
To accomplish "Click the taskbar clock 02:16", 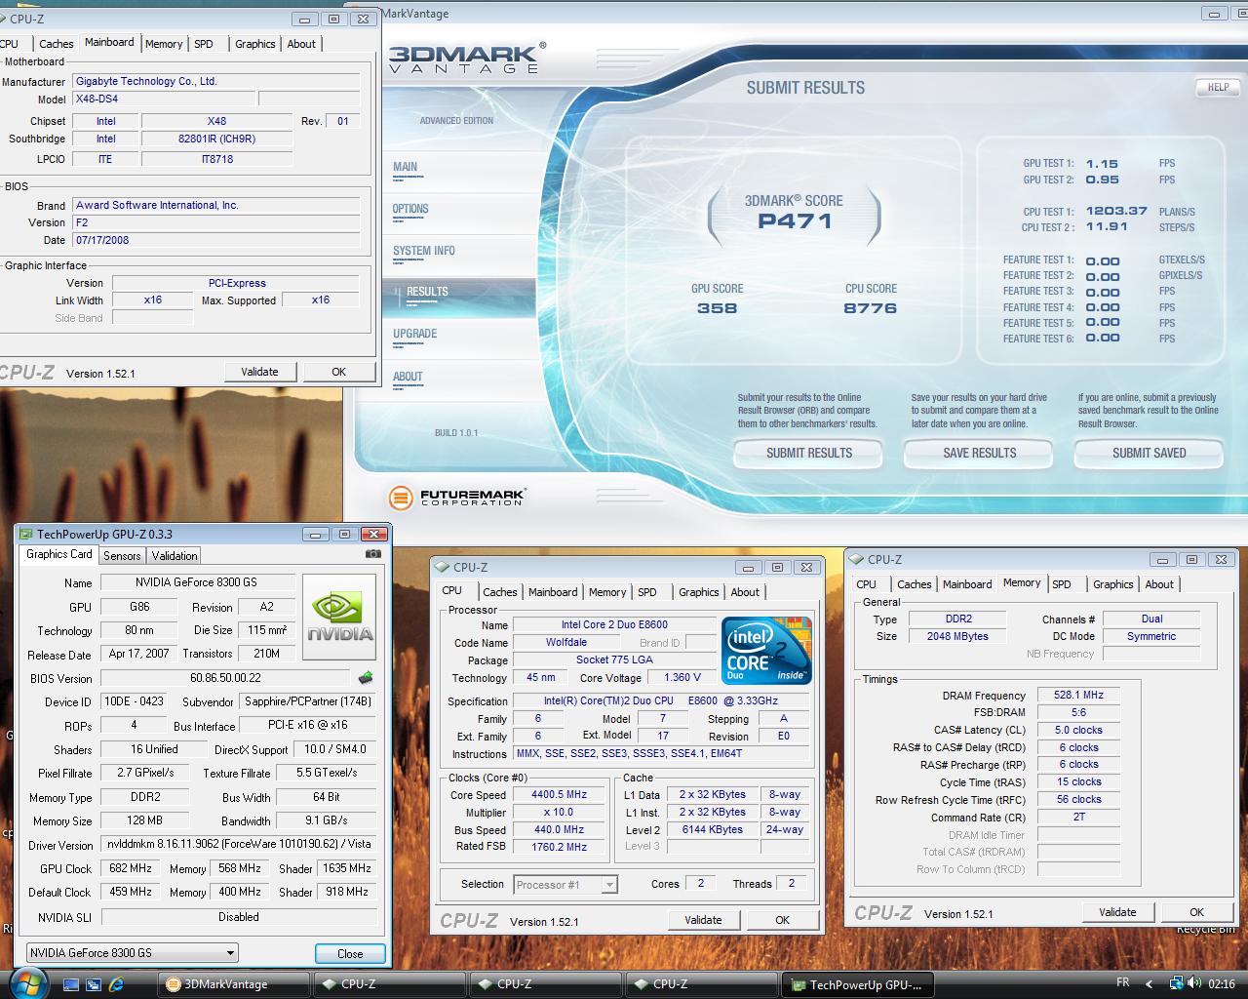I will (x=1222, y=983).
